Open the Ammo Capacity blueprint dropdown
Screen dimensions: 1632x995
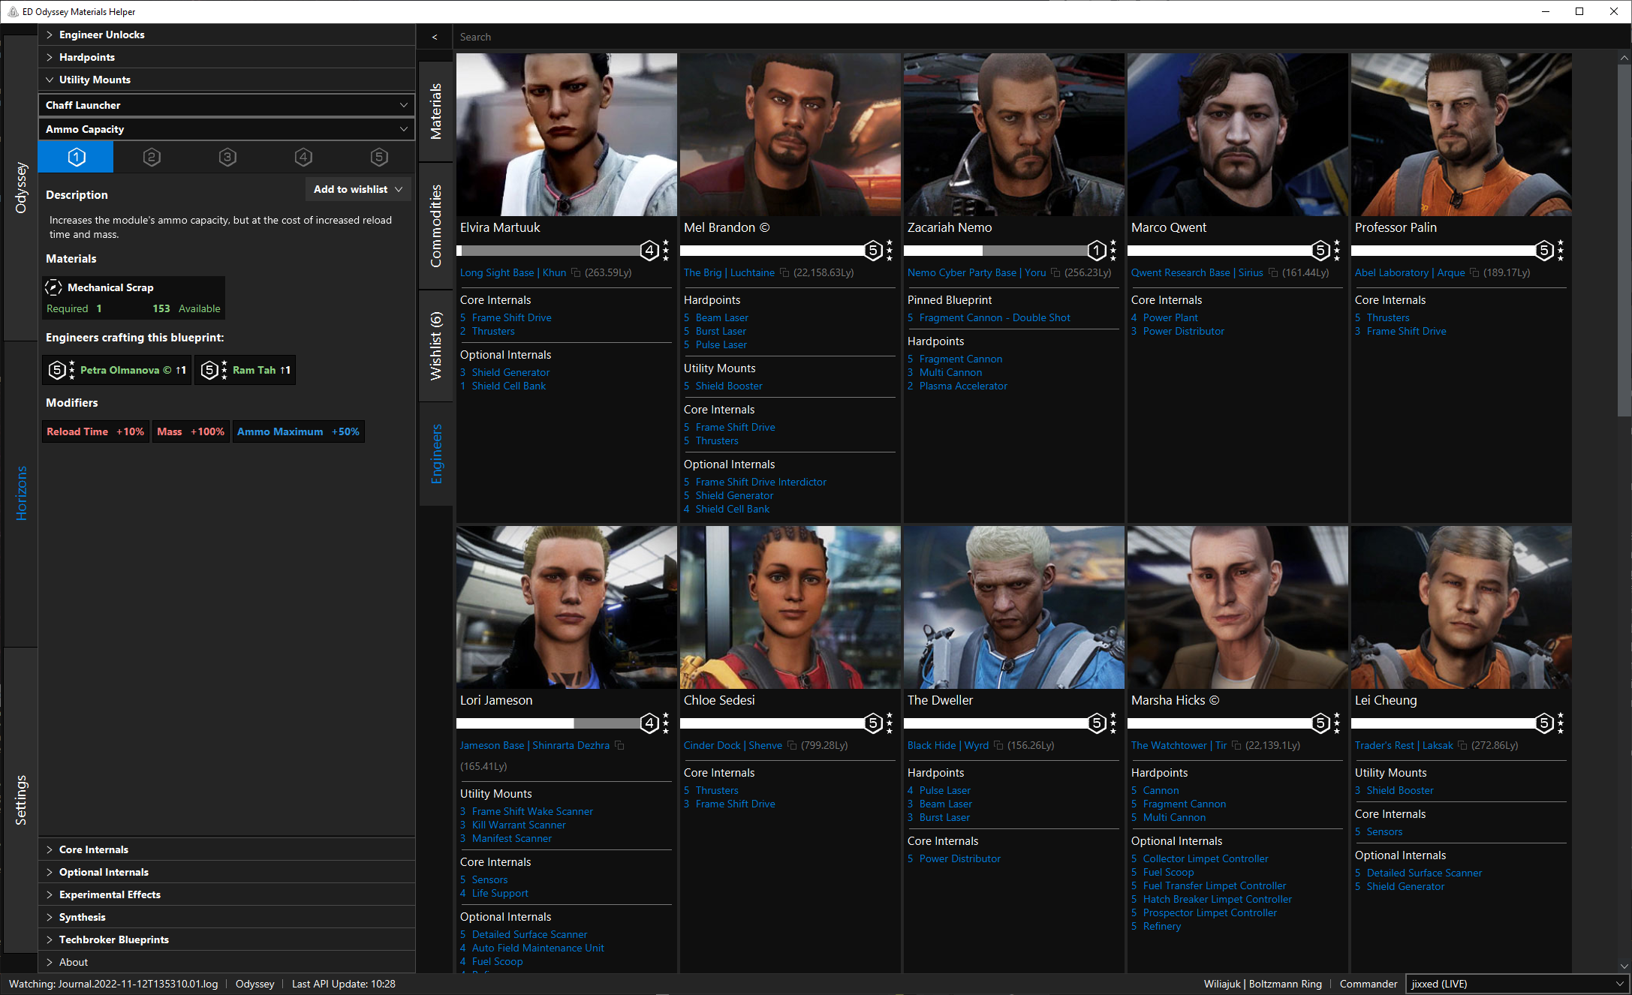click(x=227, y=129)
